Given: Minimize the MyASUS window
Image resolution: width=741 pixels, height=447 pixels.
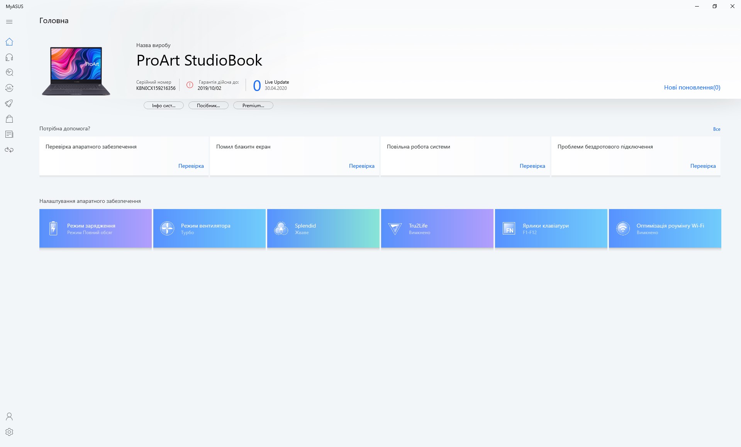Looking at the screenshot, I should (697, 6).
